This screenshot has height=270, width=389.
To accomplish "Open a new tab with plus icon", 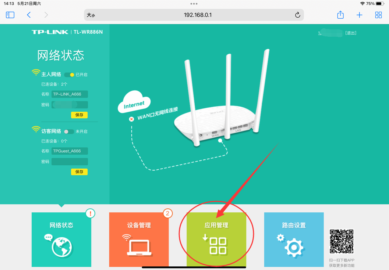I will [x=359, y=15].
